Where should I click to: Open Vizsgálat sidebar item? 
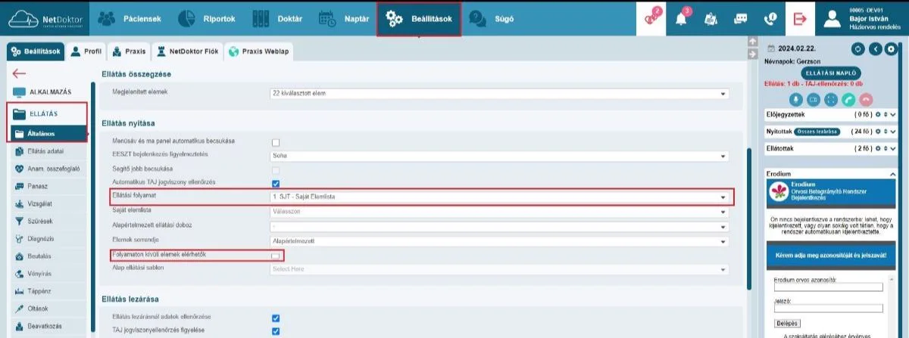point(48,203)
